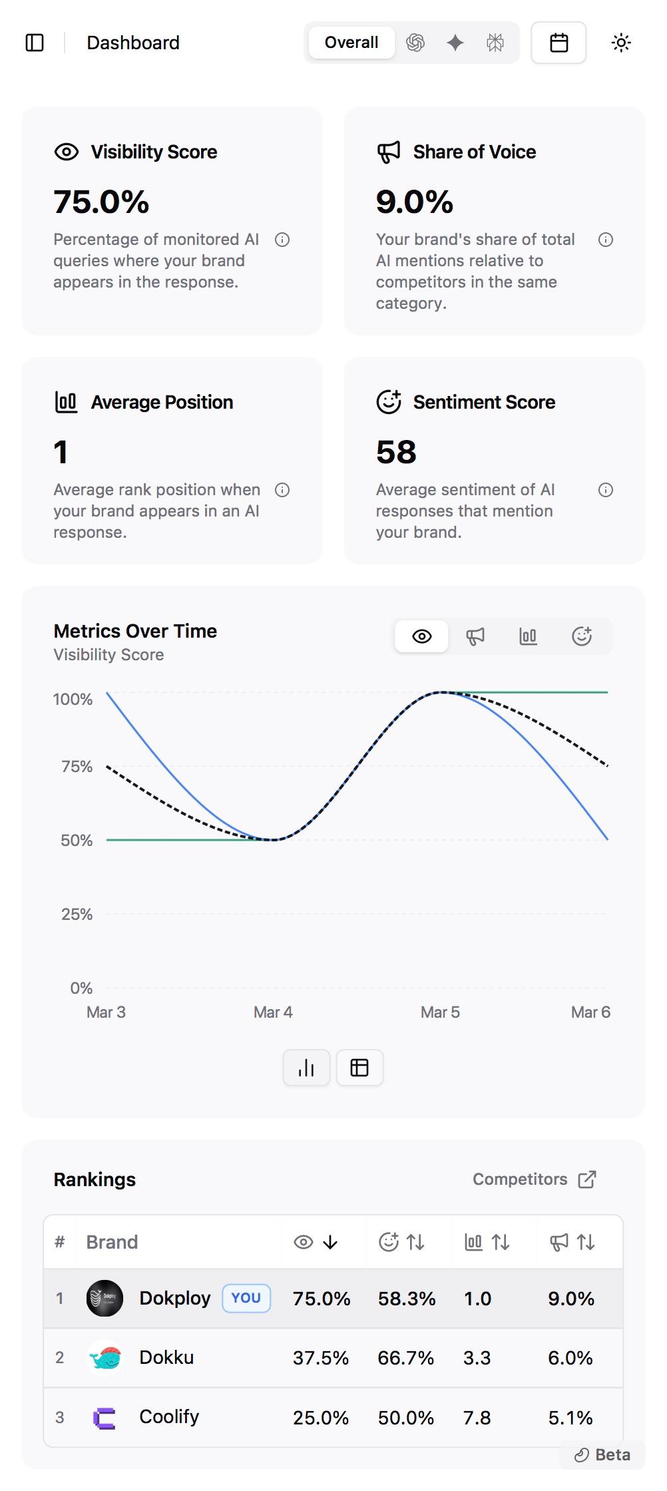Switch chart to table view
The height and width of the screenshot is (1491, 667).
[x=359, y=1068]
